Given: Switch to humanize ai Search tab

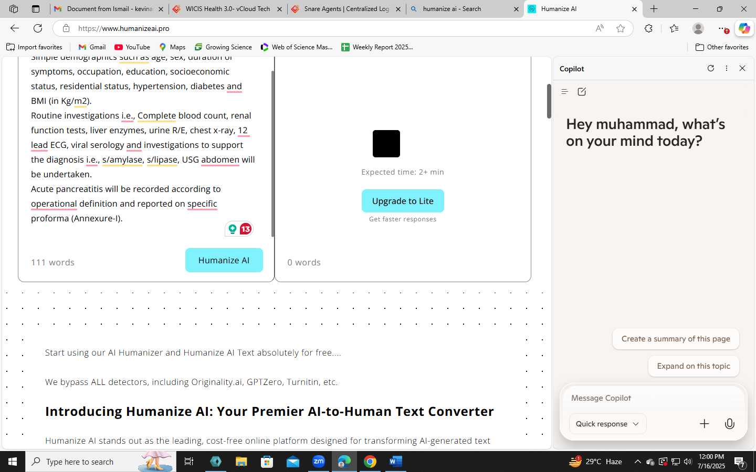Looking at the screenshot, I should click(465, 9).
